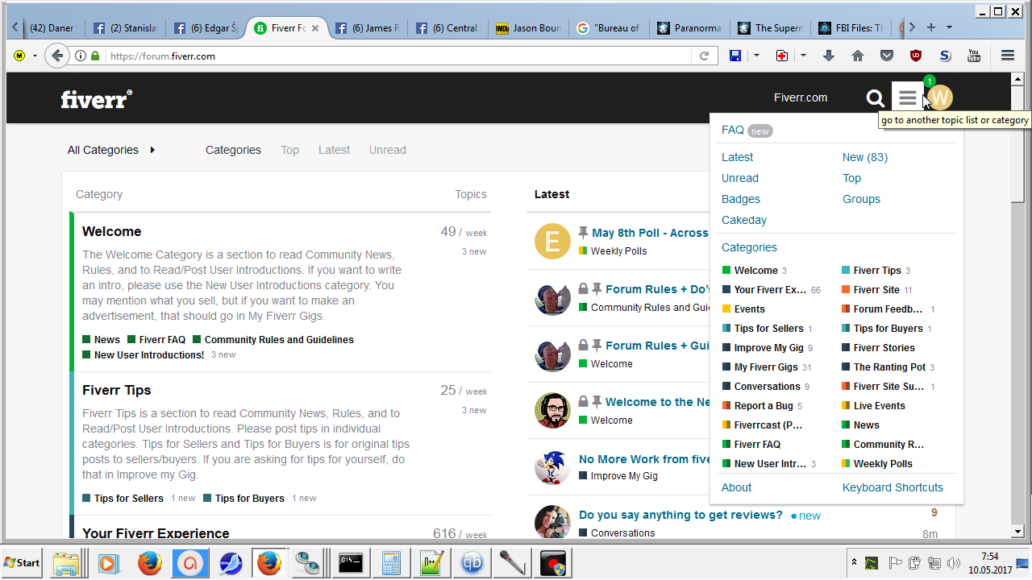Open Badges from the menu
Screen dimensions: 1032x580
click(741, 199)
